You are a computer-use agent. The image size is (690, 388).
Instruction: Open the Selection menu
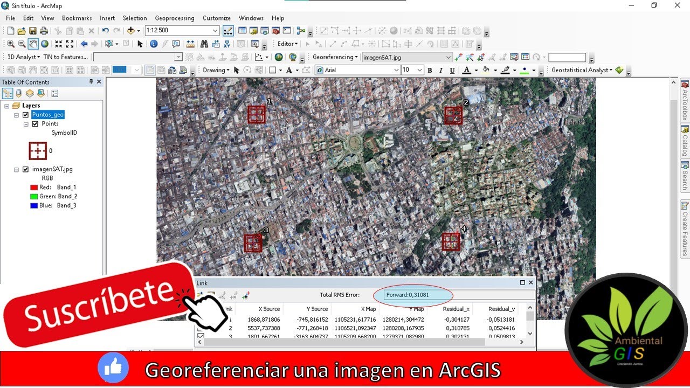(x=135, y=18)
